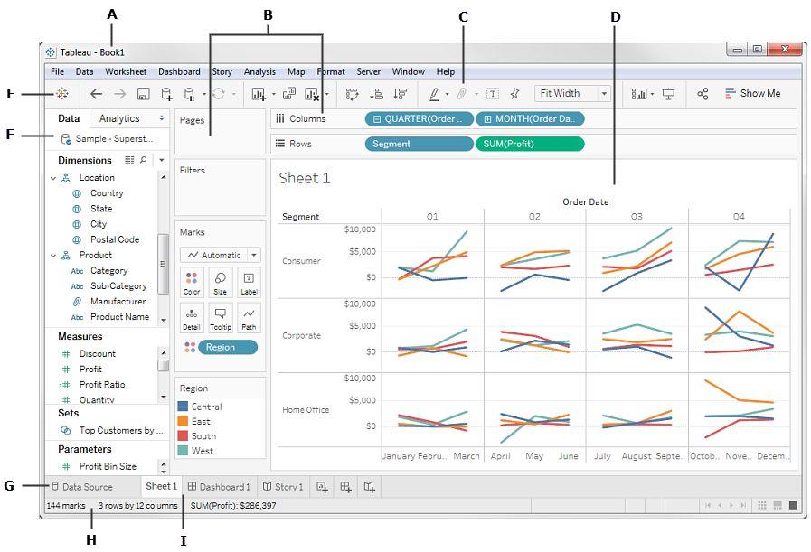811x552 pixels.
Task: Click the Undo back arrow
Action: pyautogui.click(x=96, y=94)
